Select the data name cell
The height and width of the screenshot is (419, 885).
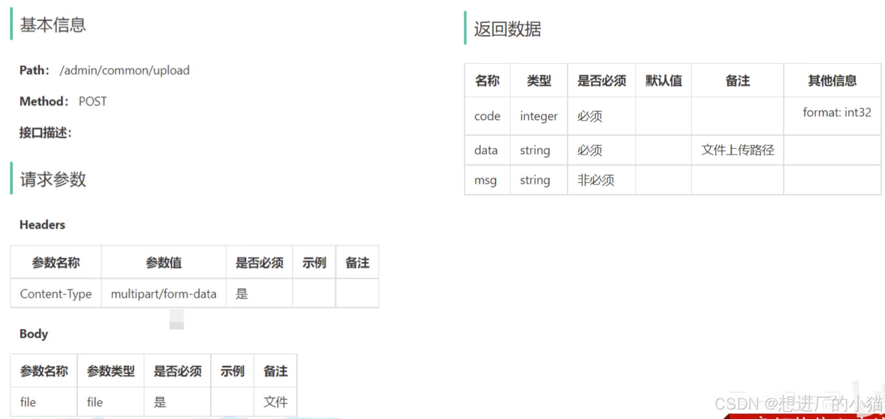(x=486, y=150)
